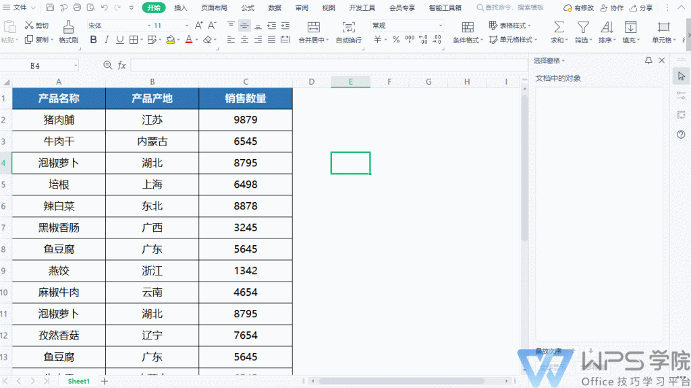The image size is (691, 388).
Task: Click Wrap Text (自动换行) button
Action: coord(349,32)
